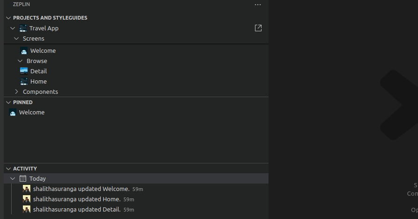Collapse the Today activity group
418x219 pixels.
[x=13, y=178]
